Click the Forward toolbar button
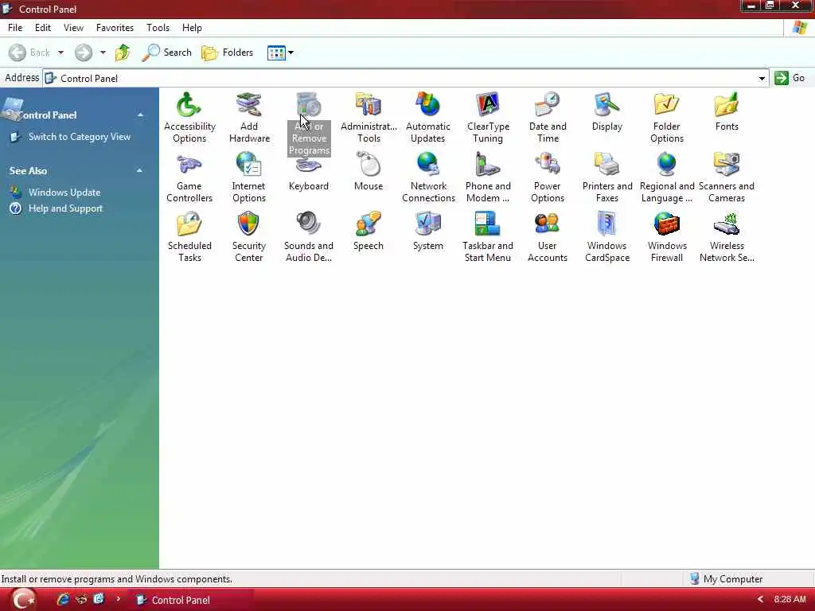This screenshot has height=611, width=815. pyautogui.click(x=83, y=53)
